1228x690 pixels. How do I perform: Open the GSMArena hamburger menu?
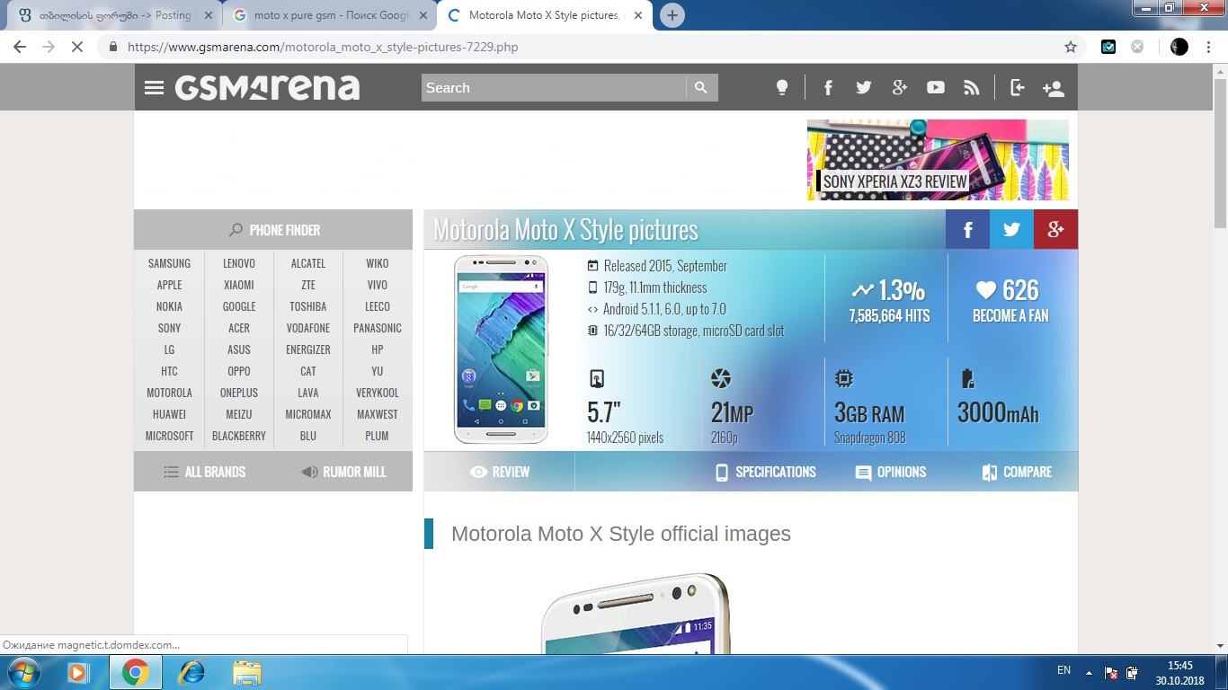155,88
